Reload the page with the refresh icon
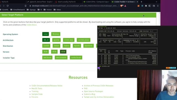 (x=7, y=6)
